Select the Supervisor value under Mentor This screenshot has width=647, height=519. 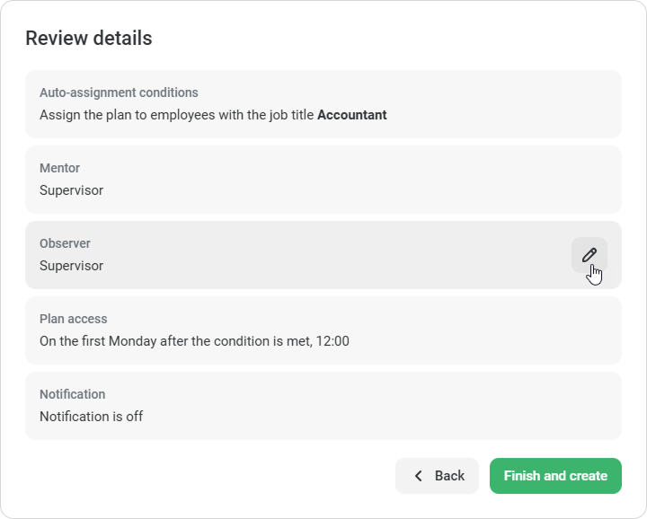71,190
